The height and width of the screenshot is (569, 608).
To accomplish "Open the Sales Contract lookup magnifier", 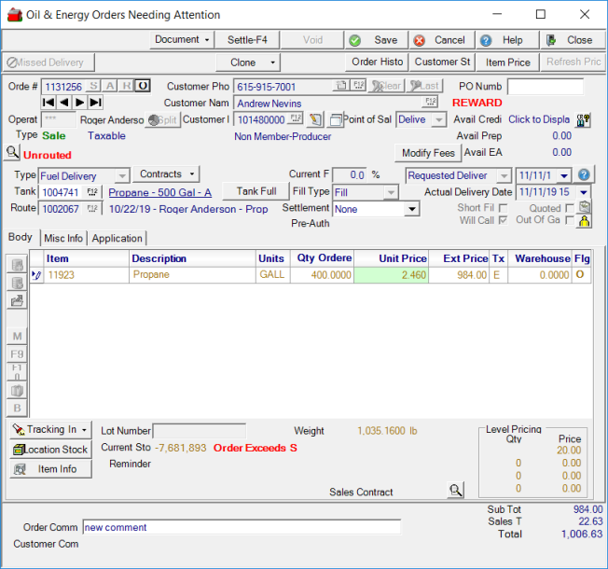I will [454, 490].
